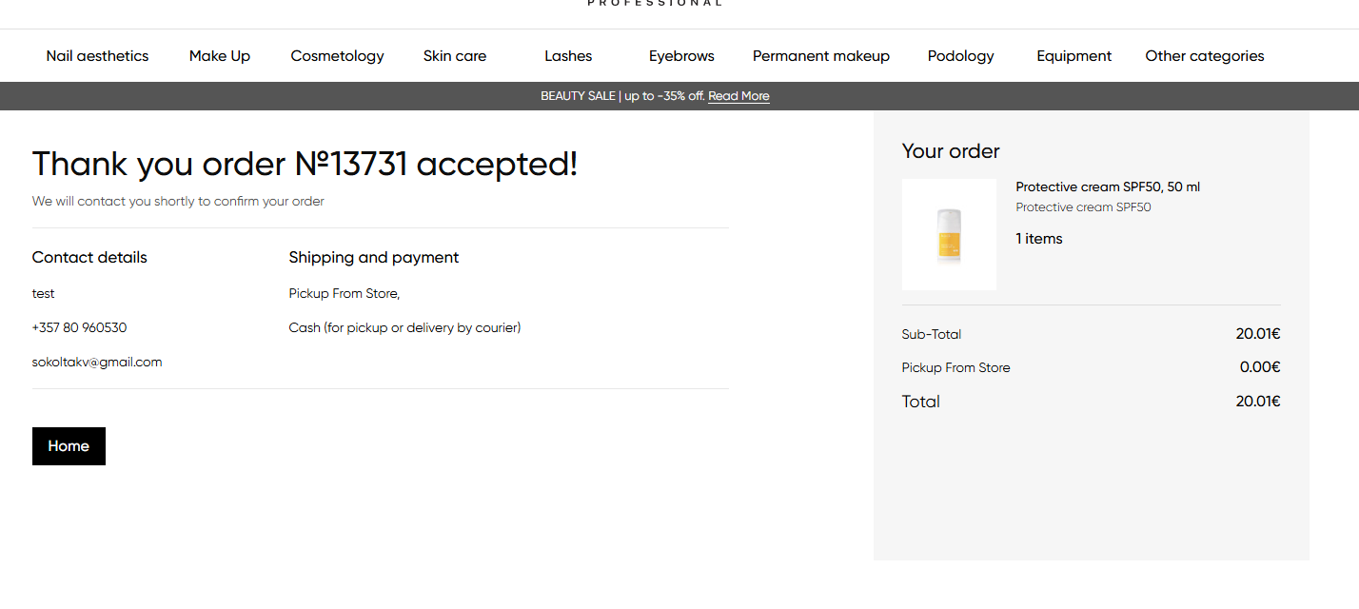Viewport: 1359px width, 609px height.
Task: Open the Make Up menu item
Action: pos(220,56)
